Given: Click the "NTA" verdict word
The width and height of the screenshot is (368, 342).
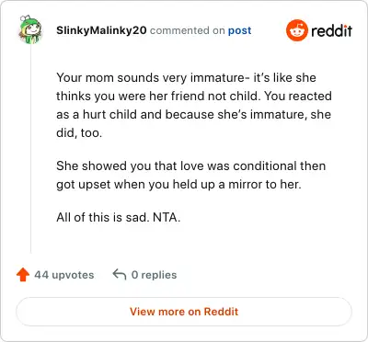Looking at the screenshot, I should coord(165,217).
